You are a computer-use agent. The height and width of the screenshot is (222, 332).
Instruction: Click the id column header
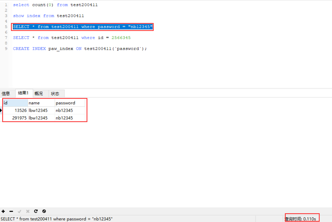coord(15,103)
